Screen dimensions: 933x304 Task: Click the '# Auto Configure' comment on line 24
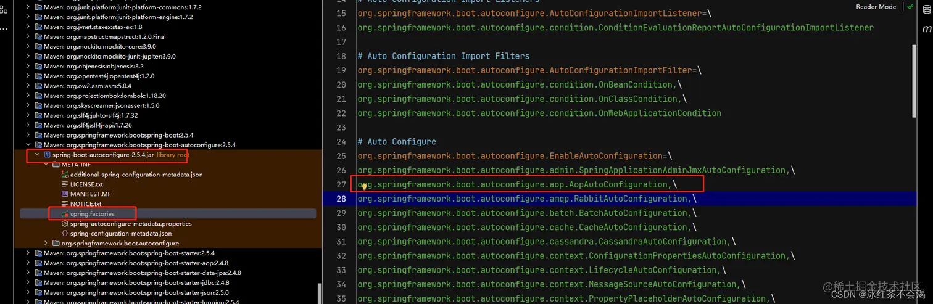pos(397,141)
